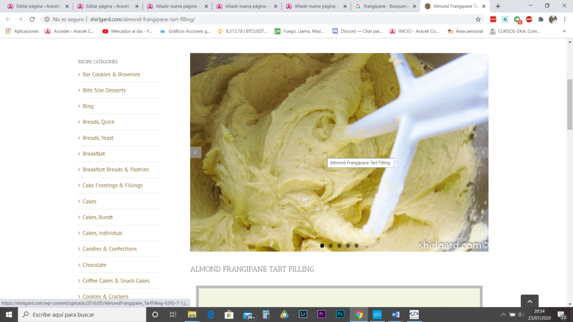Open notification center icon
Viewport: 573px width, 322px height.
562,314
